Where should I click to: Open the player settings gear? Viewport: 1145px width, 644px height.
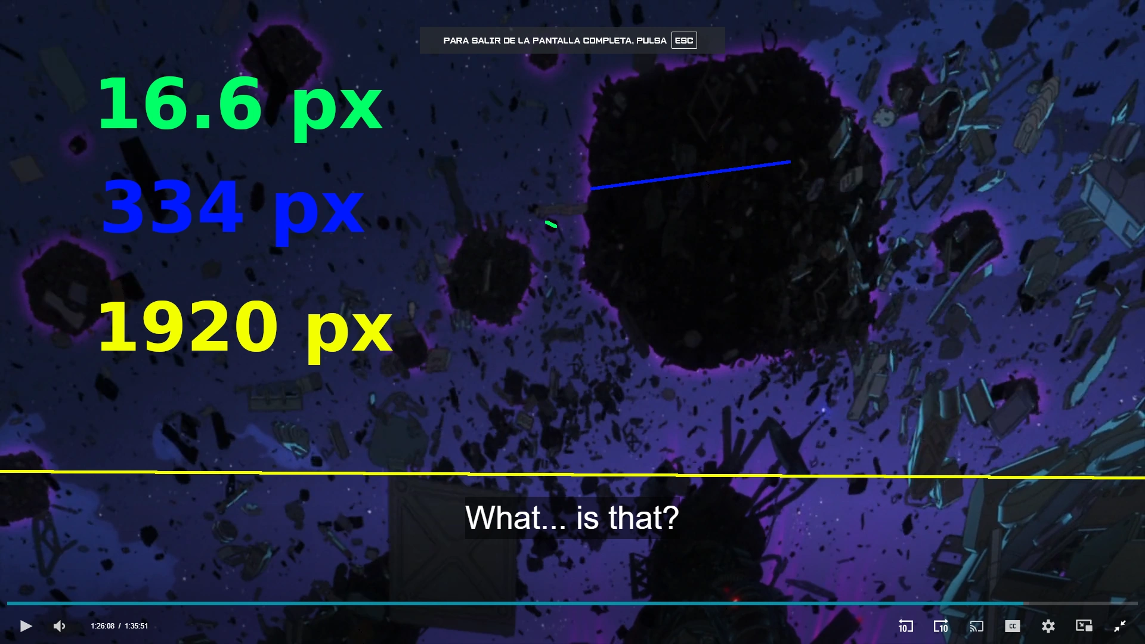[1048, 626]
